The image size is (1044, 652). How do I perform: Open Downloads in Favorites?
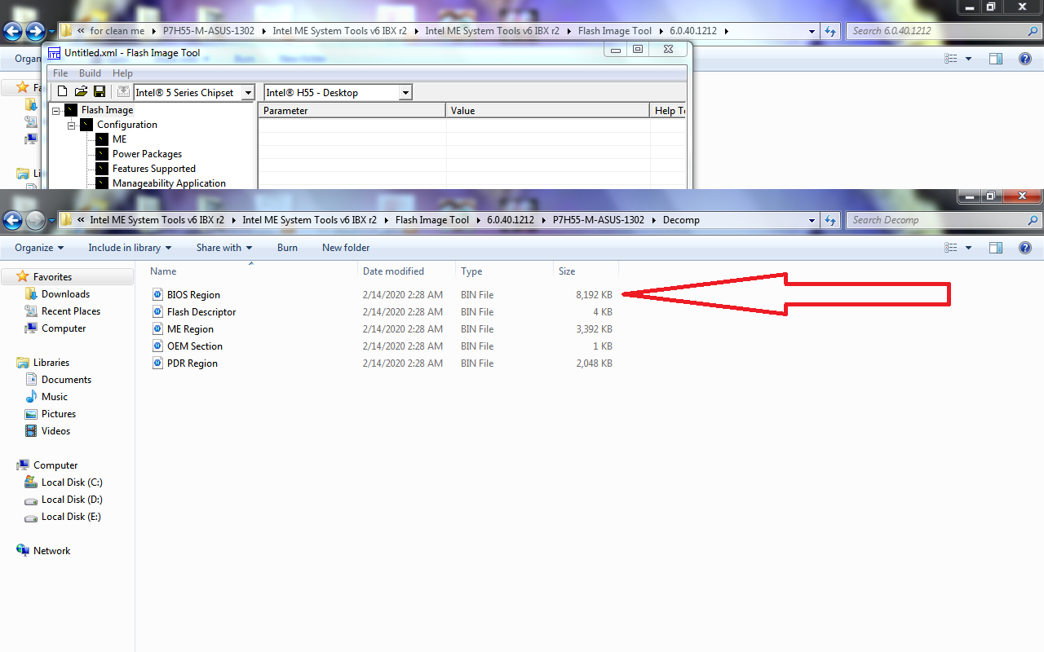65,294
